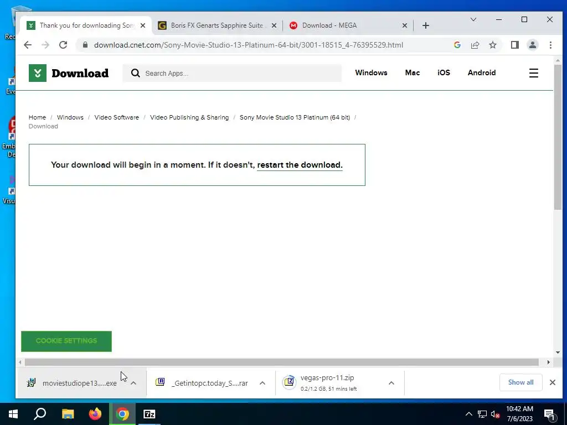The width and height of the screenshot is (567, 425).
Task: Close the Thank you for downloading tab
Action: [x=143, y=25]
